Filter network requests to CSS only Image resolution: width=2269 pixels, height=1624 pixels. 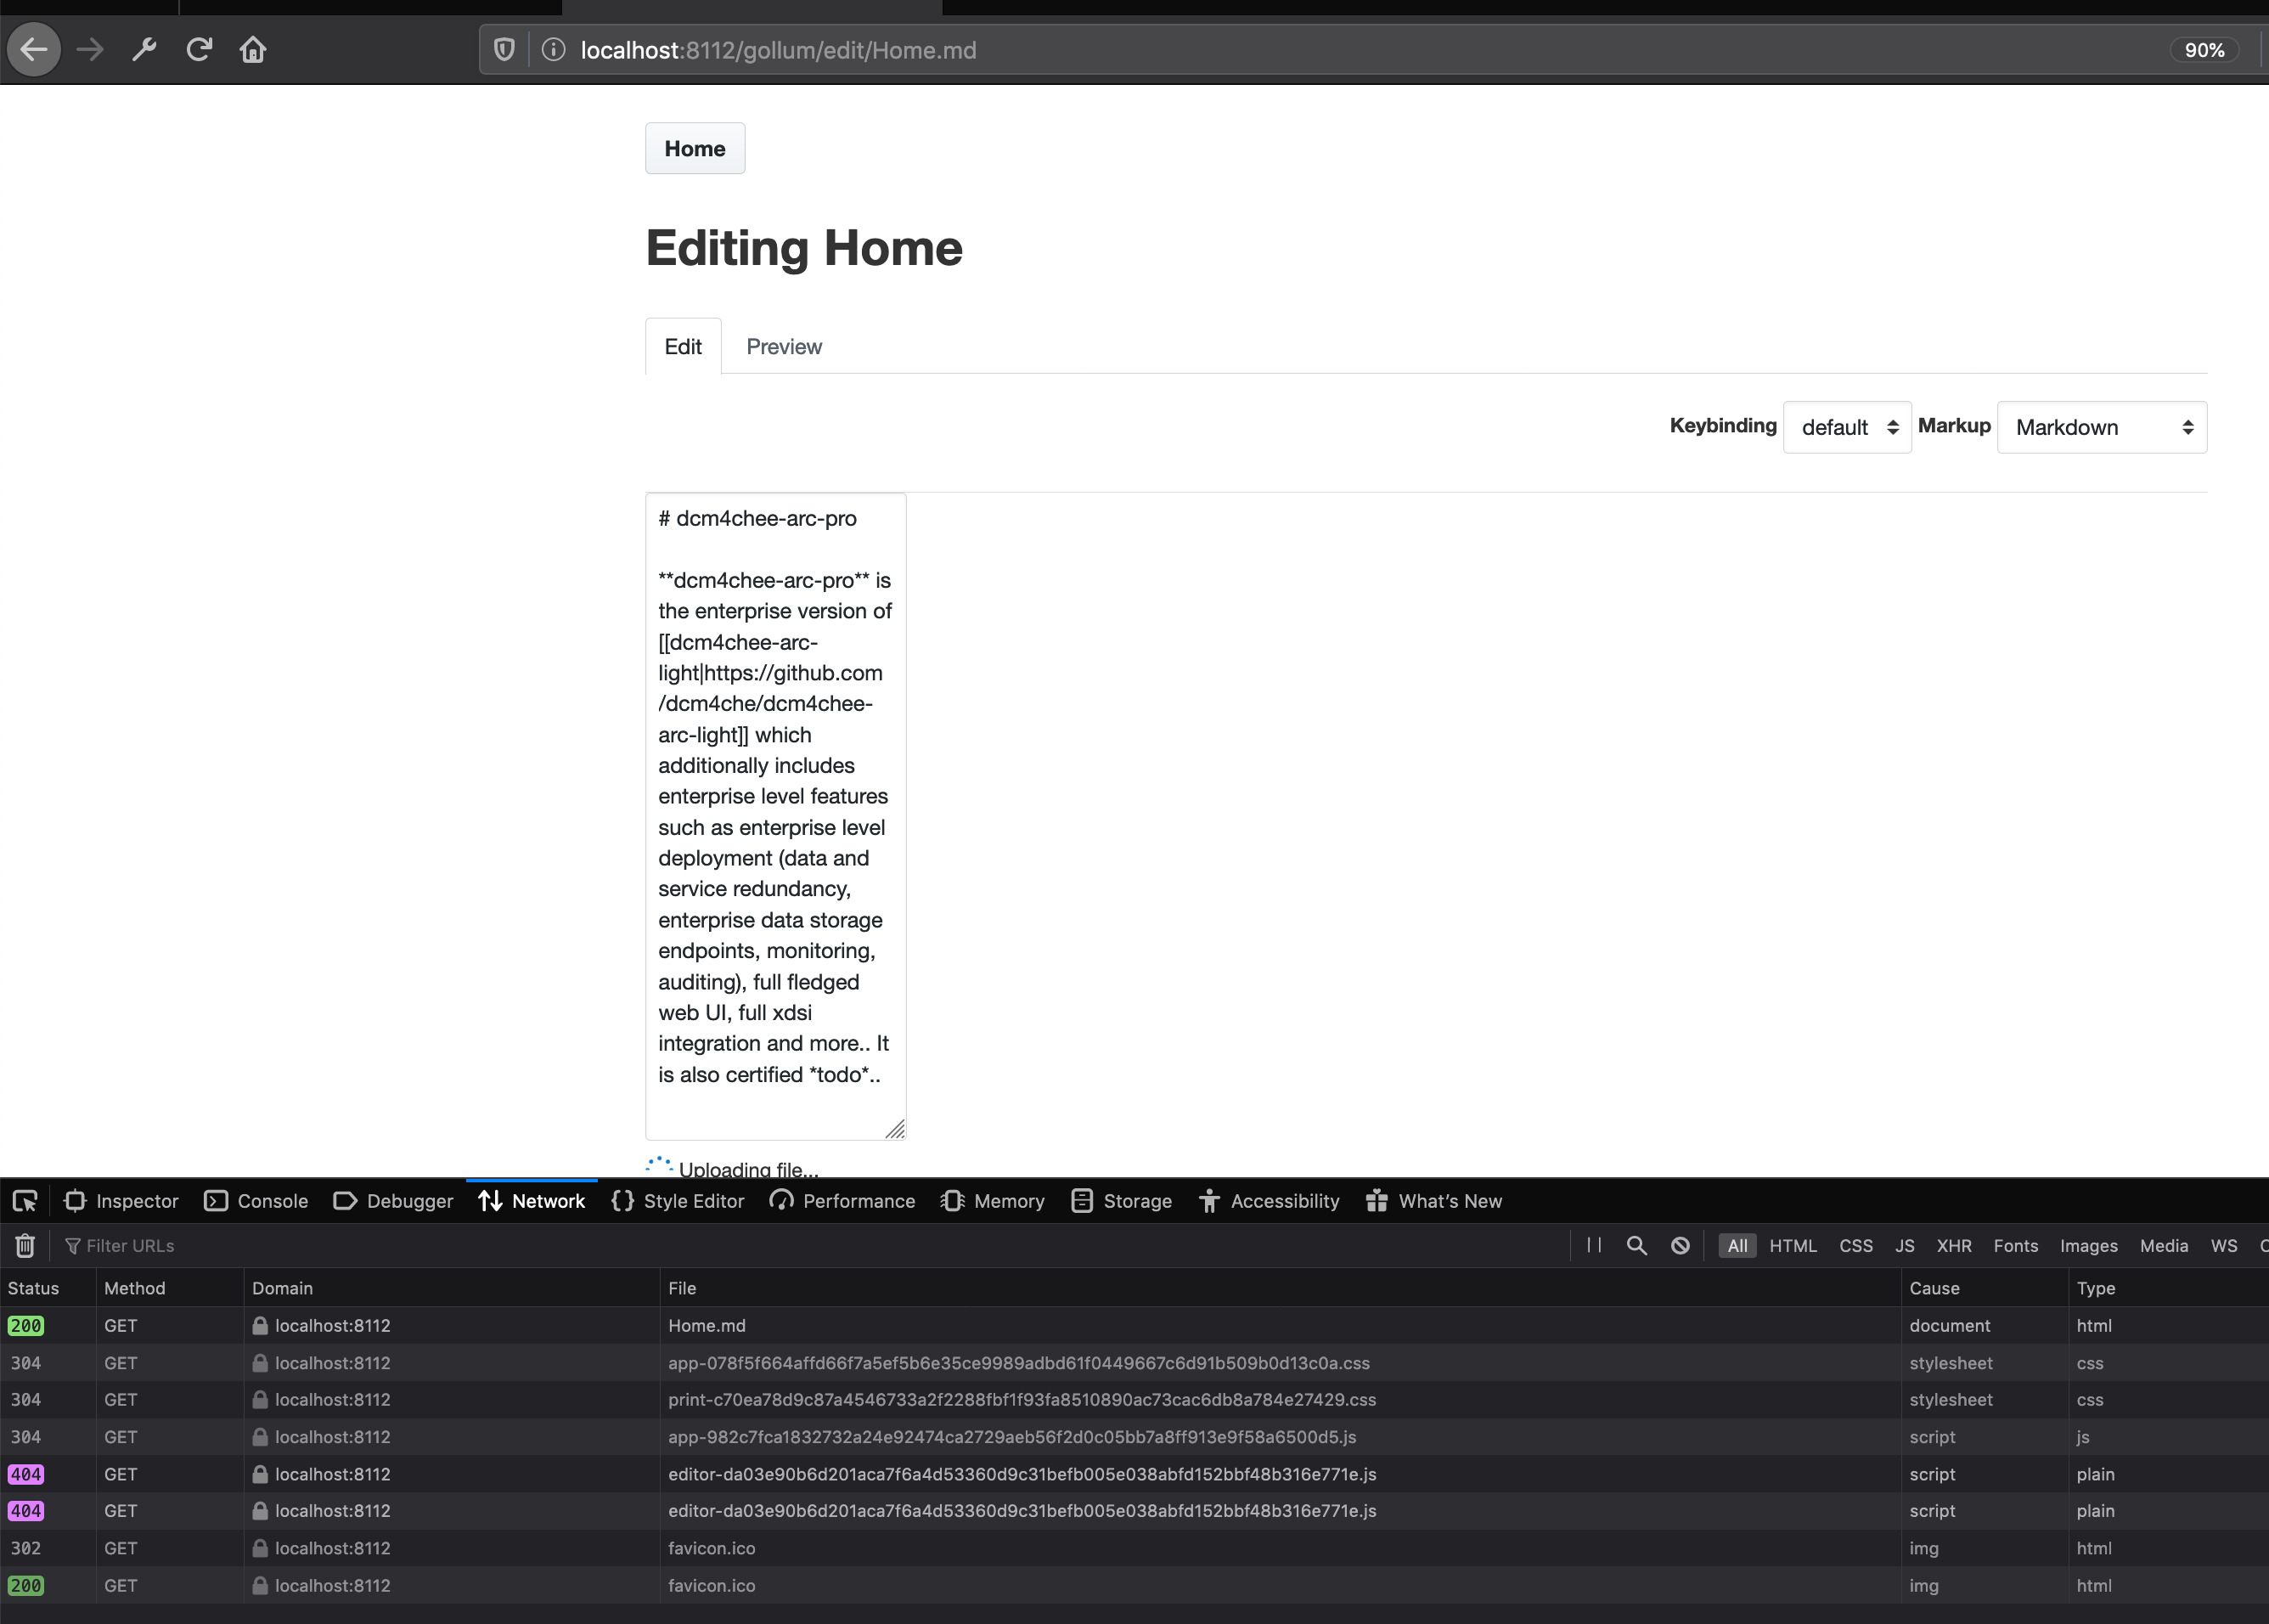[x=1855, y=1245]
